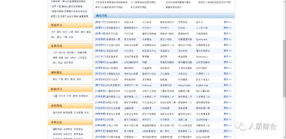Image resolution: width=286 pixels, height=139 pixels.
Task: Open the 人人听力网 link
Action: 202,28
